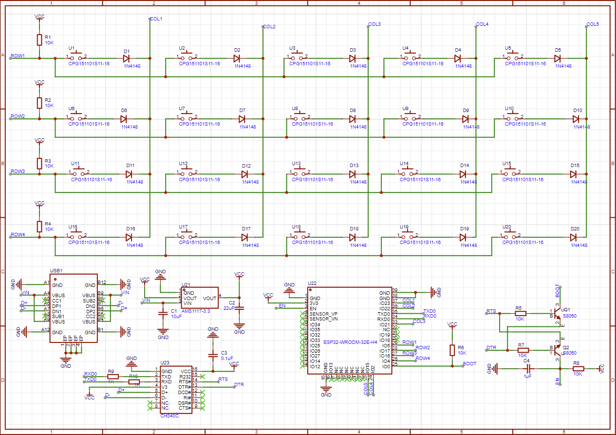Select the ESP32-WROOM-32E-H4 module U22
Screen dimensions: 616x435
coord(349,330)
